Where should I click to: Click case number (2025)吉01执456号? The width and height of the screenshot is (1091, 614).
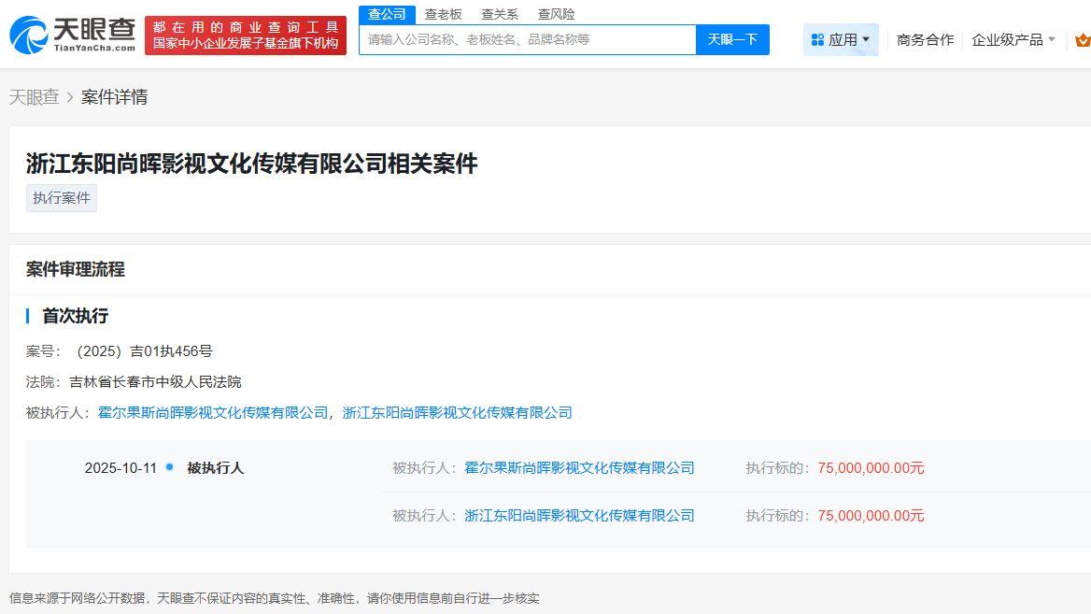click(143, 351)
